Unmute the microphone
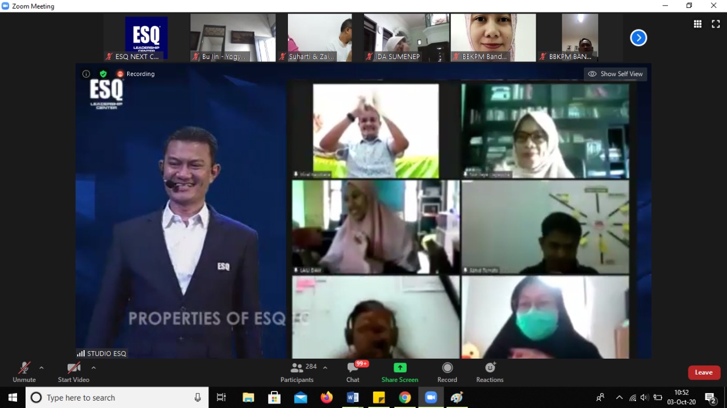727x408 pixels. click(24, 372)
